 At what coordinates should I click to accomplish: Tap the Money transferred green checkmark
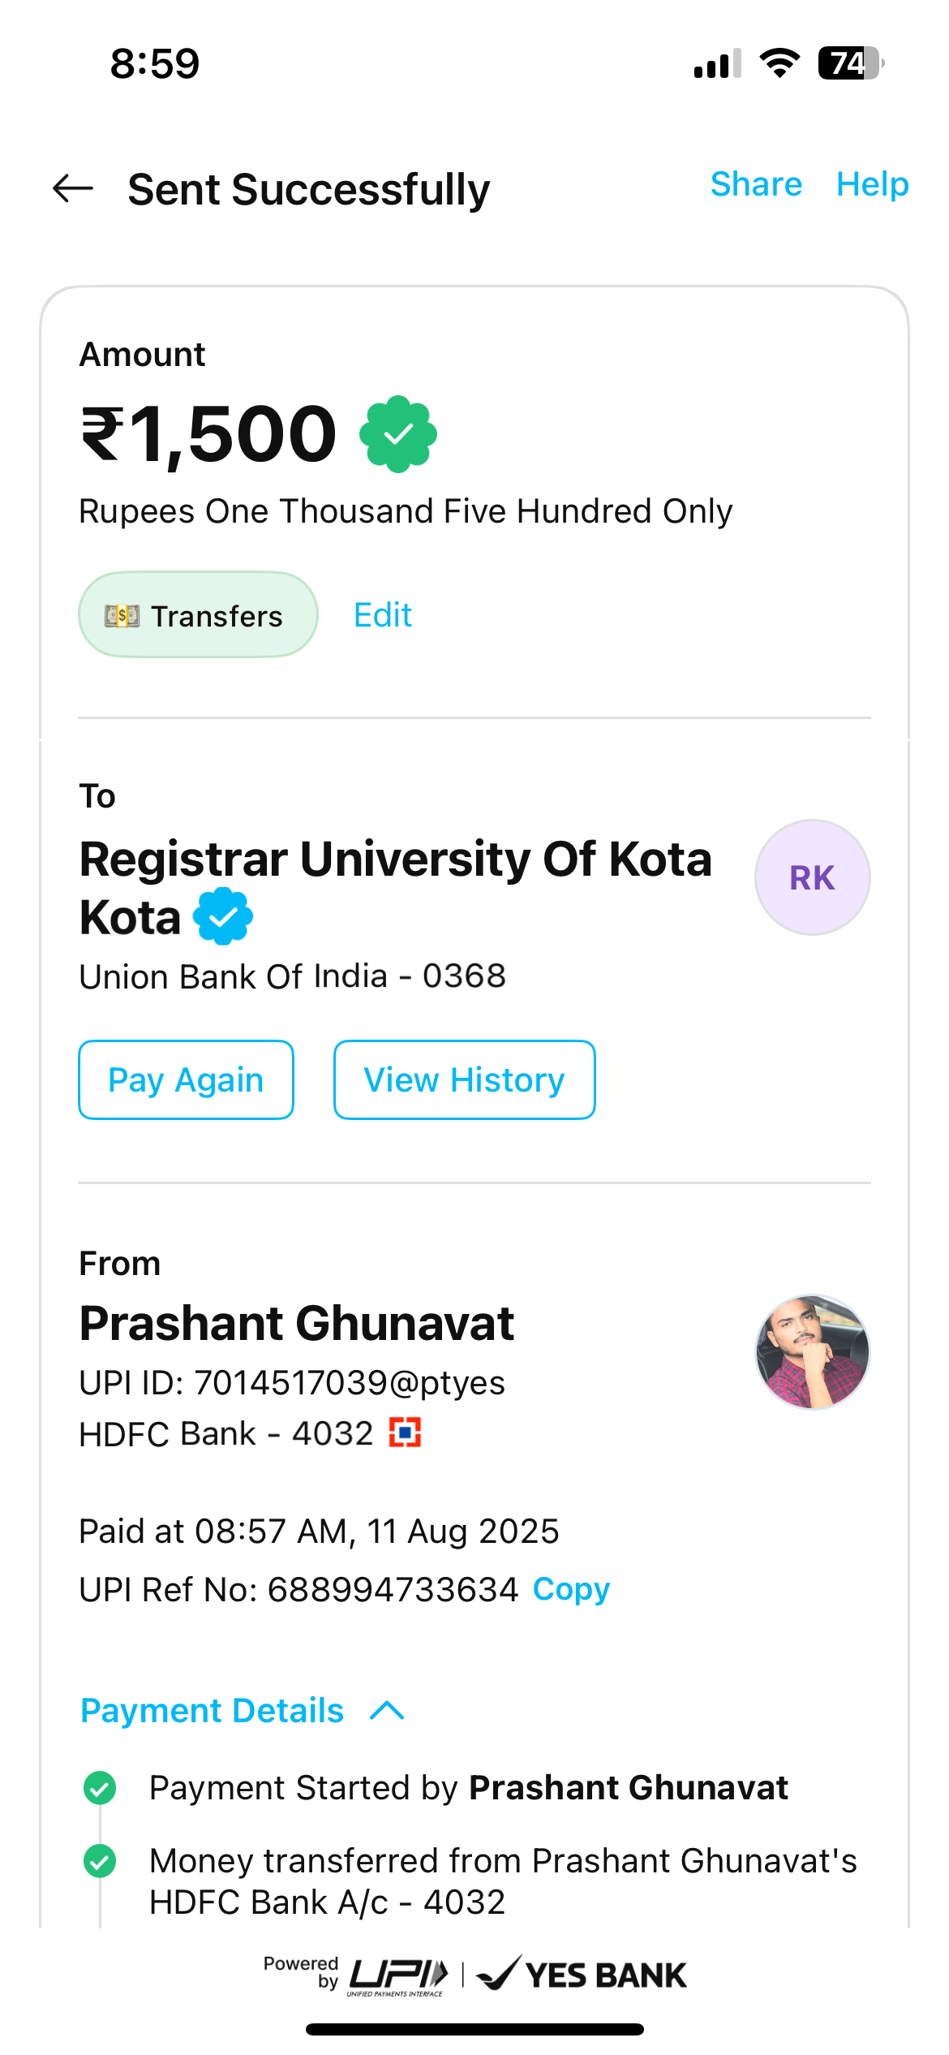point(100,1861)
